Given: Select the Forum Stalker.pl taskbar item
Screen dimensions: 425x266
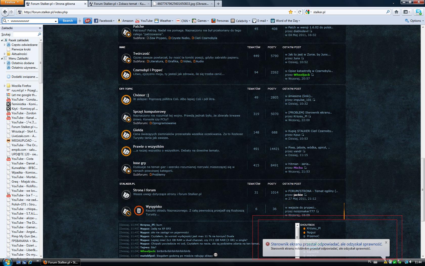Looking at the screenshot, I should [61, 262].
